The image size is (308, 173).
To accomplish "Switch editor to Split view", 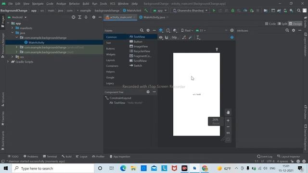I will tap(282, 24).
